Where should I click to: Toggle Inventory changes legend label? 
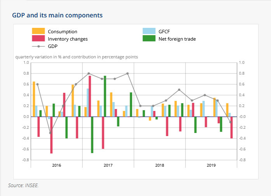click(x=68, y=39)
